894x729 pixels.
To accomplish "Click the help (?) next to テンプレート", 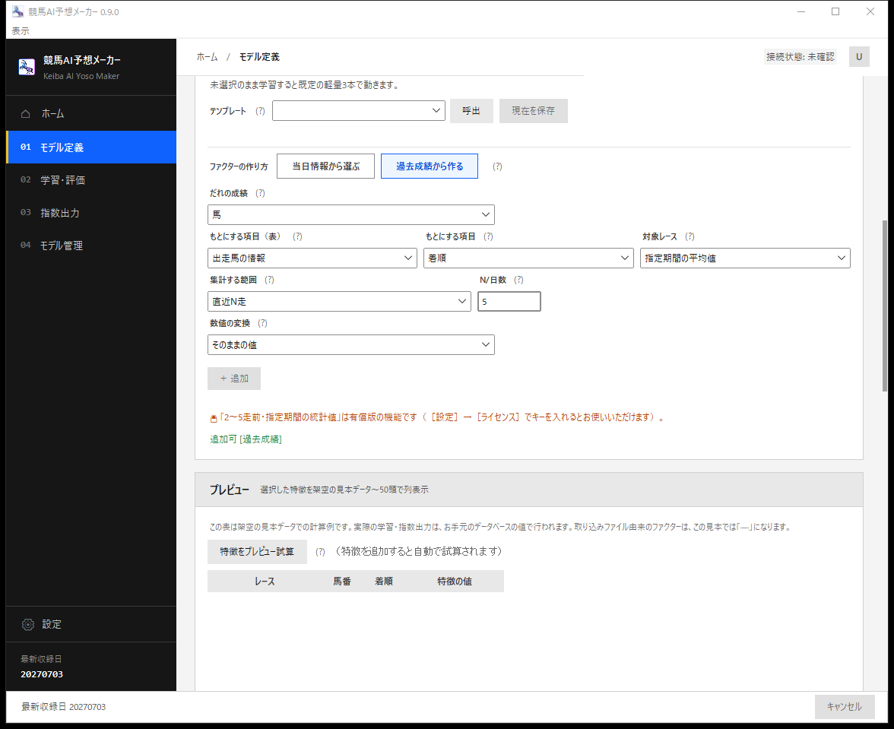I will 260,111.
